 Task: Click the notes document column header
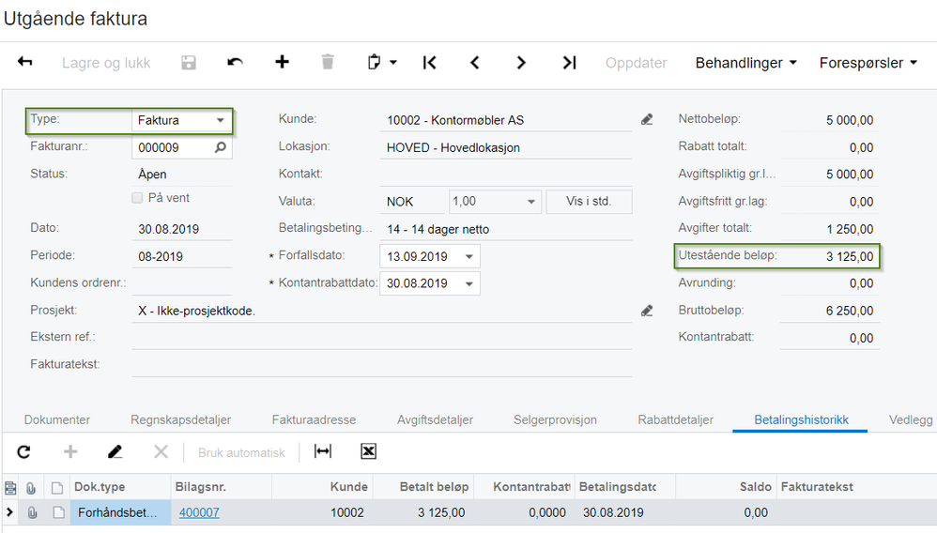(x=56, y=488)
